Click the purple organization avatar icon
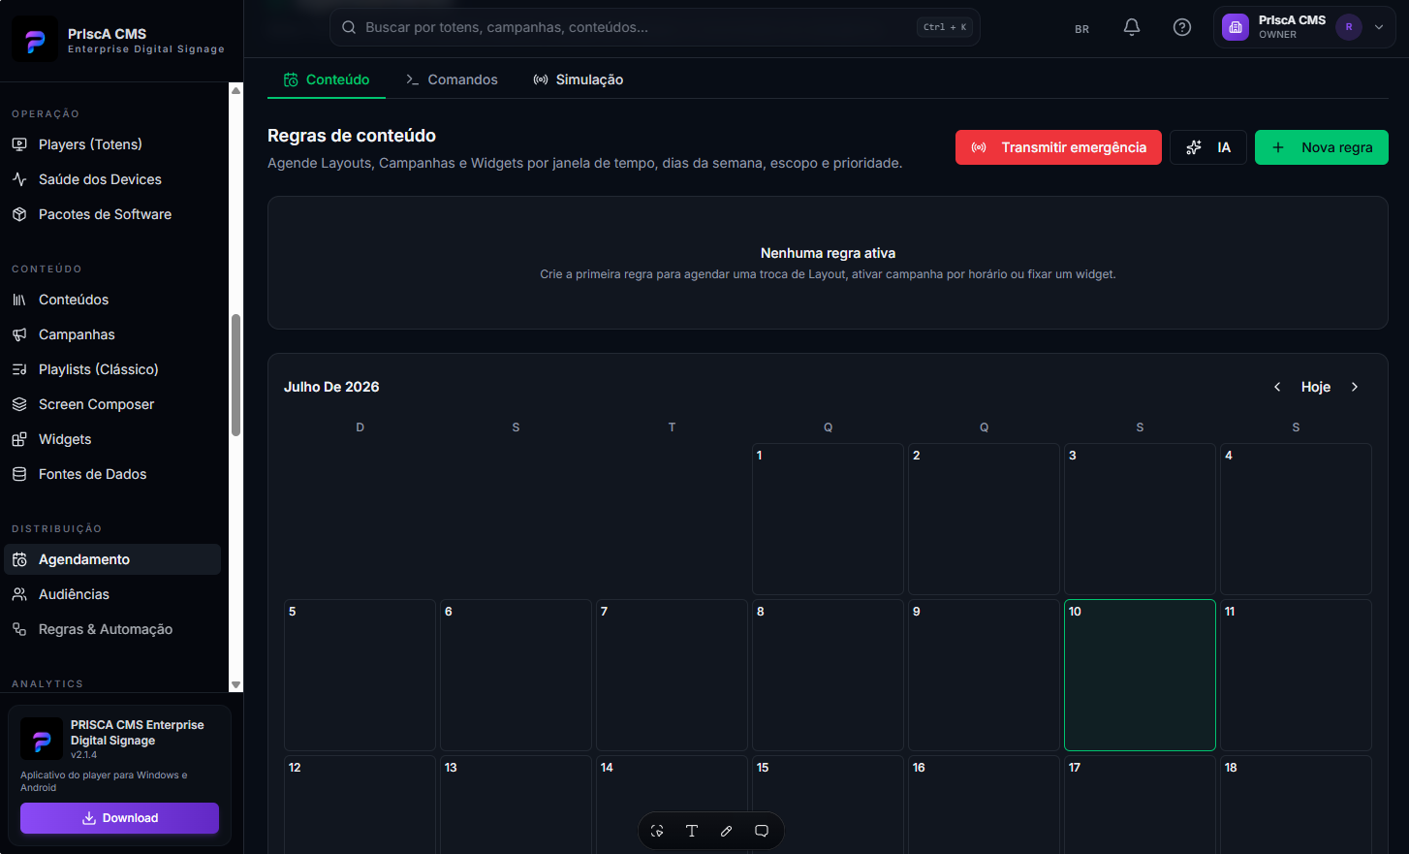This screenshot has width=1409, height=854. pyautogui.click(x=1236, y=27)
